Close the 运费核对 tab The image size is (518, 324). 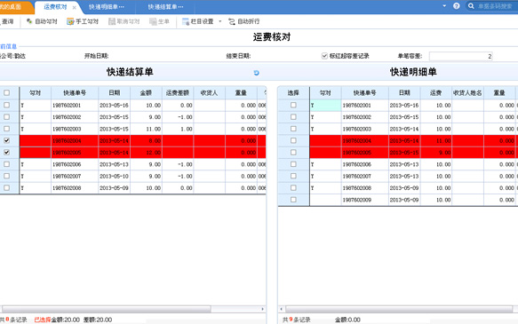(75, 7)
